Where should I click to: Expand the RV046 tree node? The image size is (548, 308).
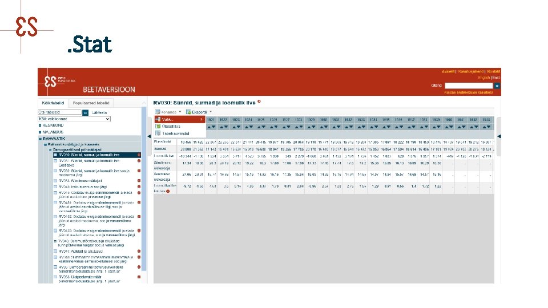(55, 241)
